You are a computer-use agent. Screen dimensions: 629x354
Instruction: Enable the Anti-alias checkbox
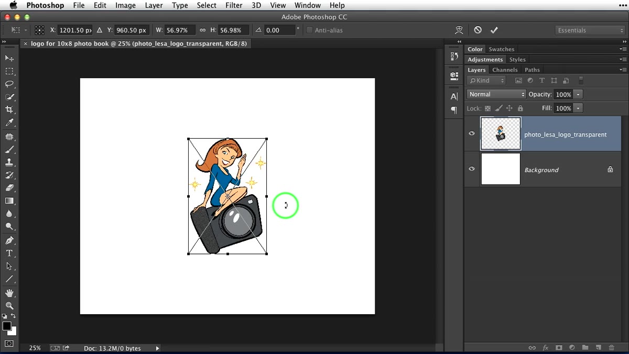[310, 30]
